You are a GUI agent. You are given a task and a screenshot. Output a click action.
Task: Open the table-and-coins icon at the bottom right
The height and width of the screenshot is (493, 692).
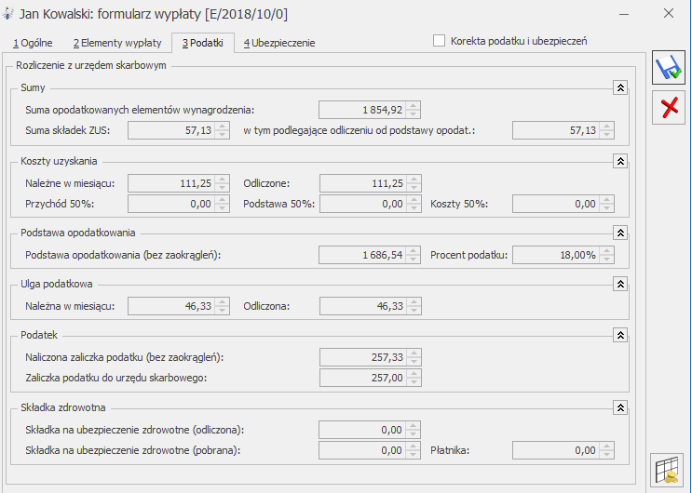coord(667,470)
